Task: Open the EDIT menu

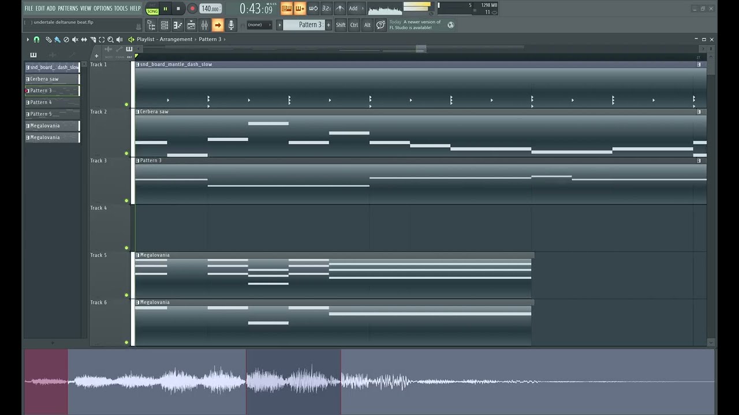Action: 40,8
